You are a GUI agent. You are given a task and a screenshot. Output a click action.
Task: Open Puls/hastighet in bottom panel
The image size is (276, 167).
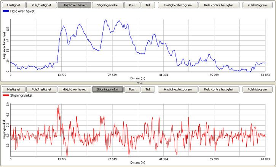click(x=41, y=89)
